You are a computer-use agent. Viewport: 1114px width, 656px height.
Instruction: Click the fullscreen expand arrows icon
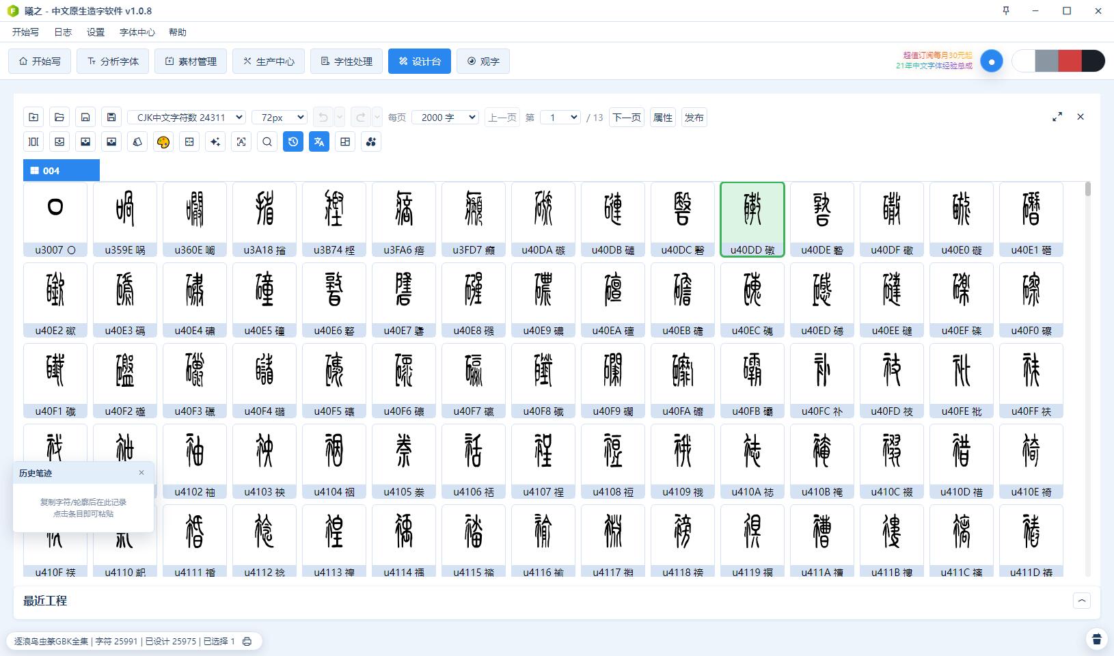[x=1057, y=117]
